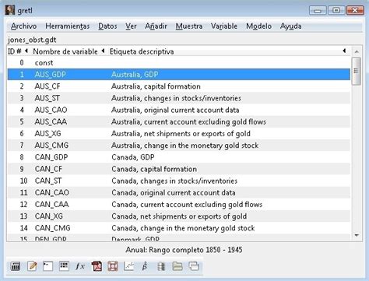Open the Añadir menu
369x281 pixels.
tap(156, 26)
